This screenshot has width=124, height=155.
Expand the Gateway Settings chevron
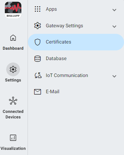(x=114, y=27)
